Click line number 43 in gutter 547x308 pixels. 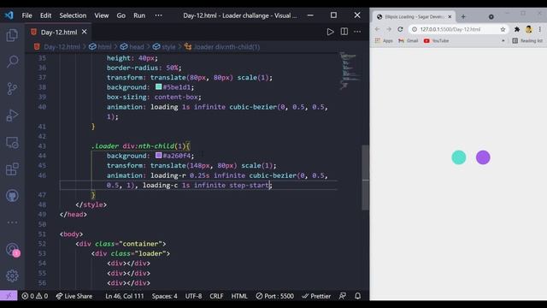click(42, 146)
